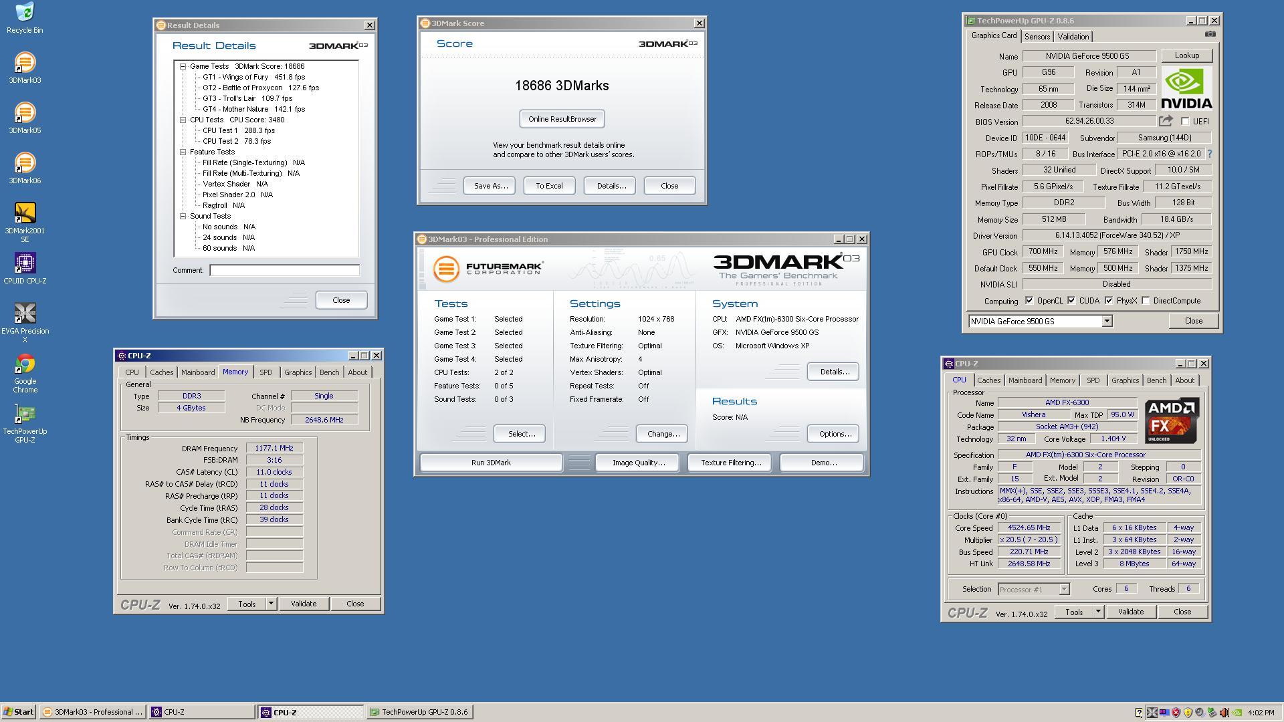
Task: Click the yellow warning shield tray icon
Action: [x=1188, y=713]
